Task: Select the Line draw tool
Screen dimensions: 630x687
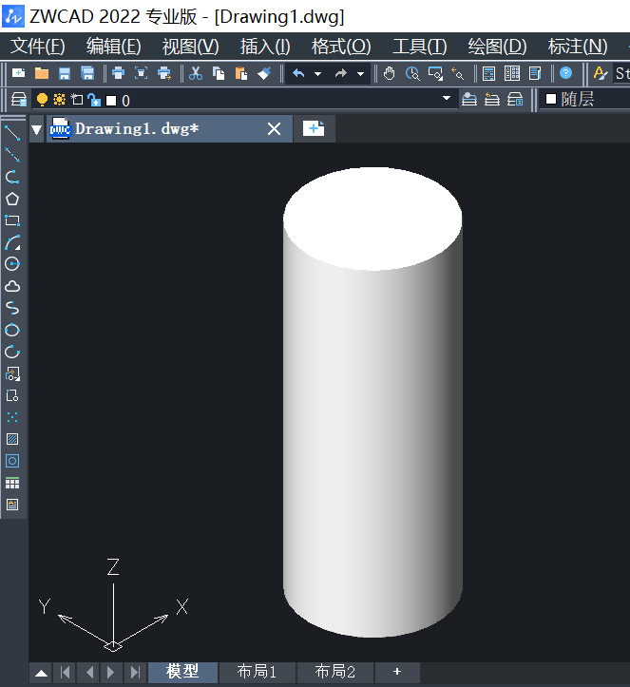Action: click(12, 133)
